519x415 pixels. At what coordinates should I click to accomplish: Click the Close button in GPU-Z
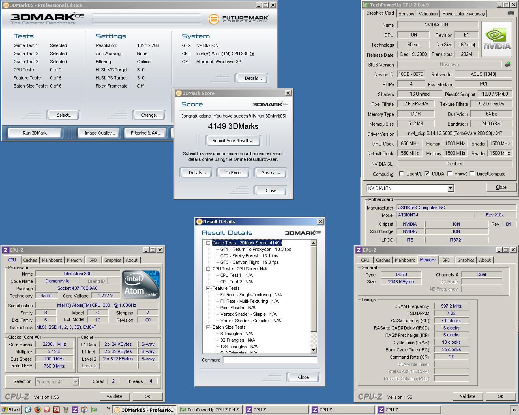pos(501,187)
